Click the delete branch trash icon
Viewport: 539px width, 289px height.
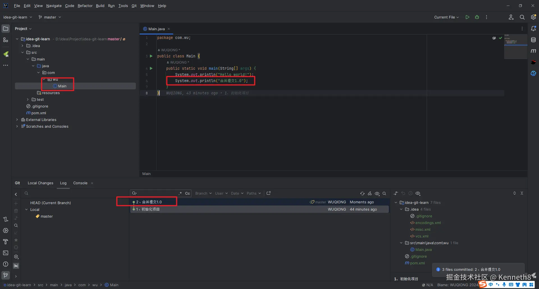[x=16, y=211]
